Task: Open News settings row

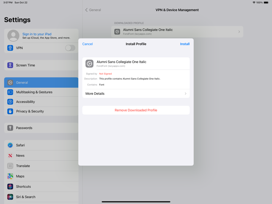Action: [41, 156]
